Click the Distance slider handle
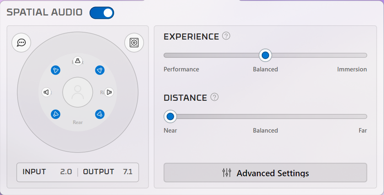 tap(170, 117)
